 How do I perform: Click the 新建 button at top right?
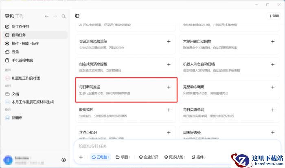274,16
